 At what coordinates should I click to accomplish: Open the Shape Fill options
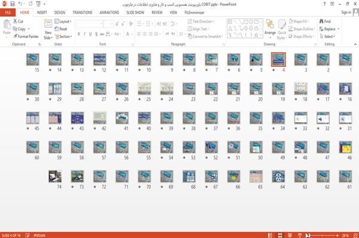click(299, 21)
